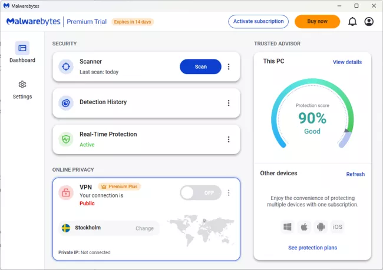The width and height of the screenshot is (383, 270).
Task: Open Detection History more options menu
Action: click(229, 103)
